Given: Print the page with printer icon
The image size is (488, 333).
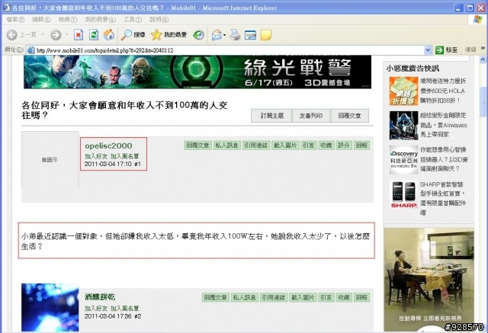Looking at the screenshot, I should pos(236,35).
